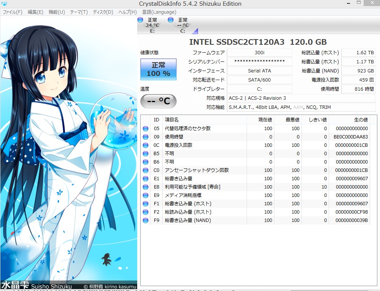Click the 1.62 TB host reads value
The image size is (380, 291).
coord(358,52)
